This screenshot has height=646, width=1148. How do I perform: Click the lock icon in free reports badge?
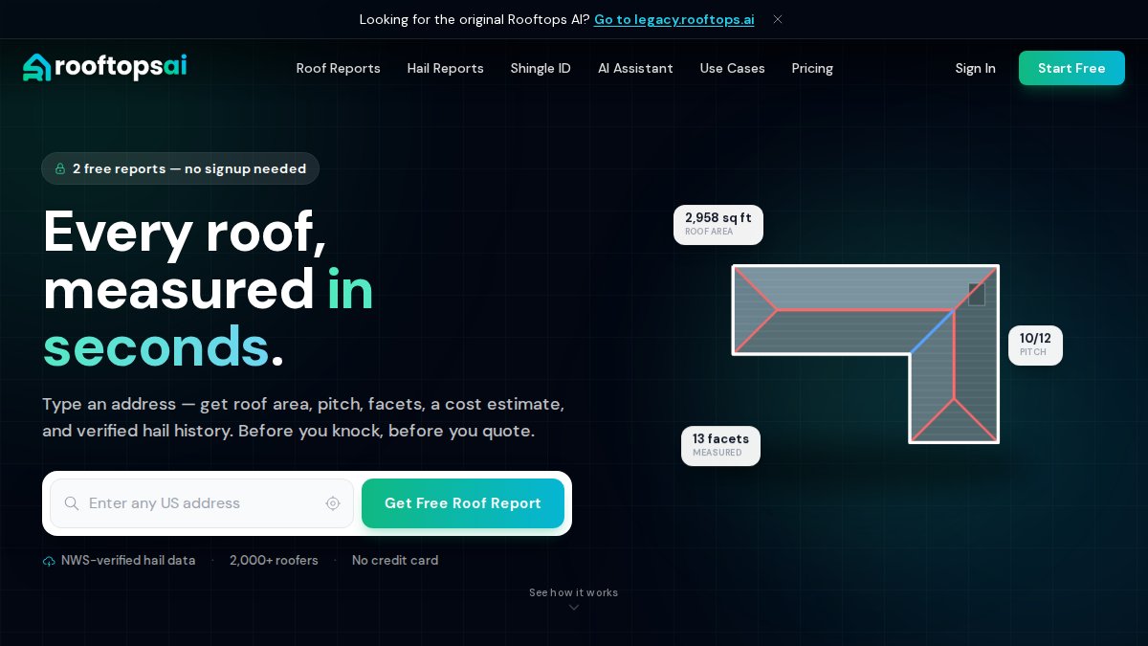[60, 168]
